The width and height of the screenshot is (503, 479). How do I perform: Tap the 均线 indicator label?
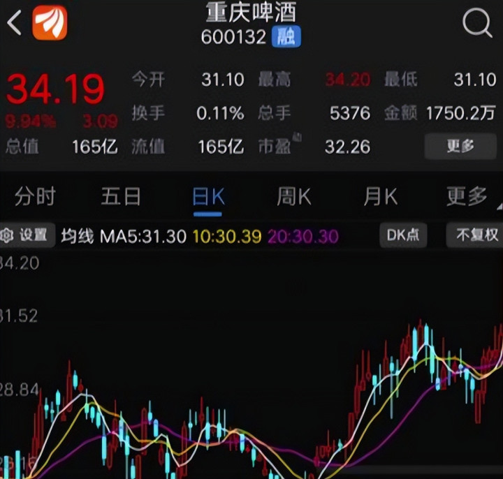coord(78,236)
